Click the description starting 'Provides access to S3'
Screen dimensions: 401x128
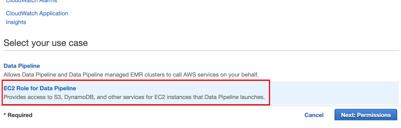click(134, 97)
